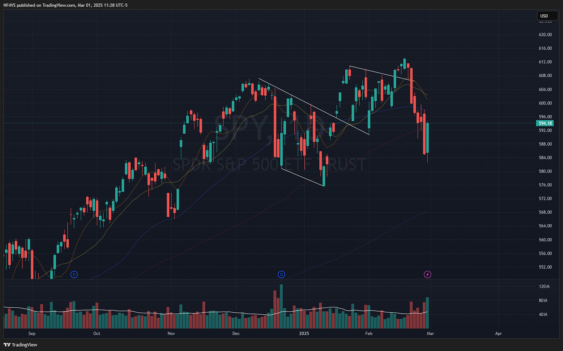Click the Mar label on time axis
563x351 pixels.
pyautogui.click(x=430, y=334)
